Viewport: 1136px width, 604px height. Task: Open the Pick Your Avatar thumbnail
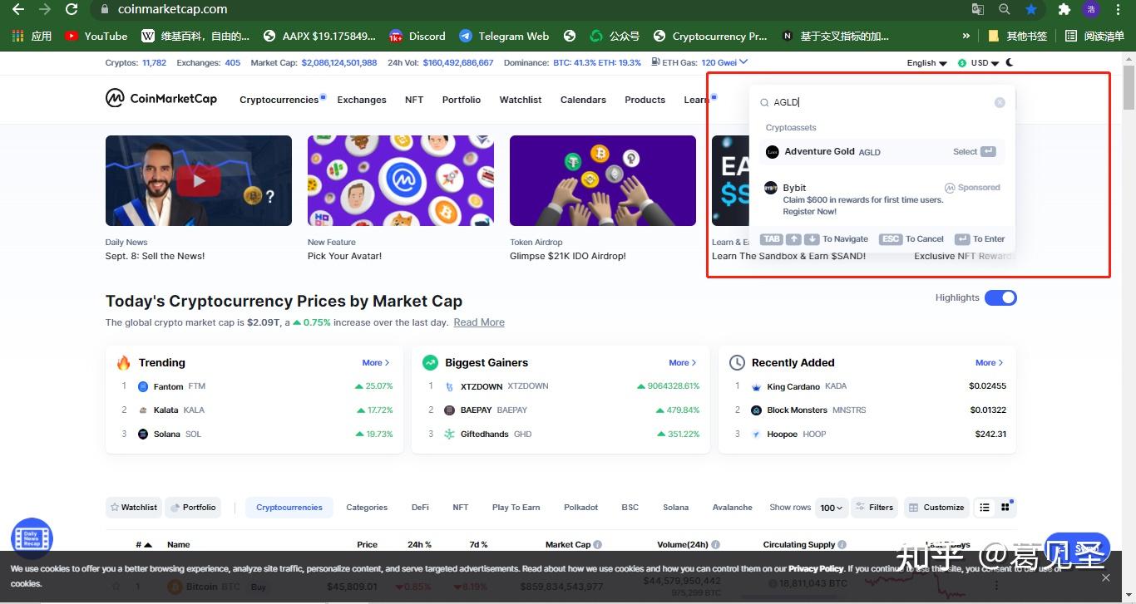coord(401,180)
